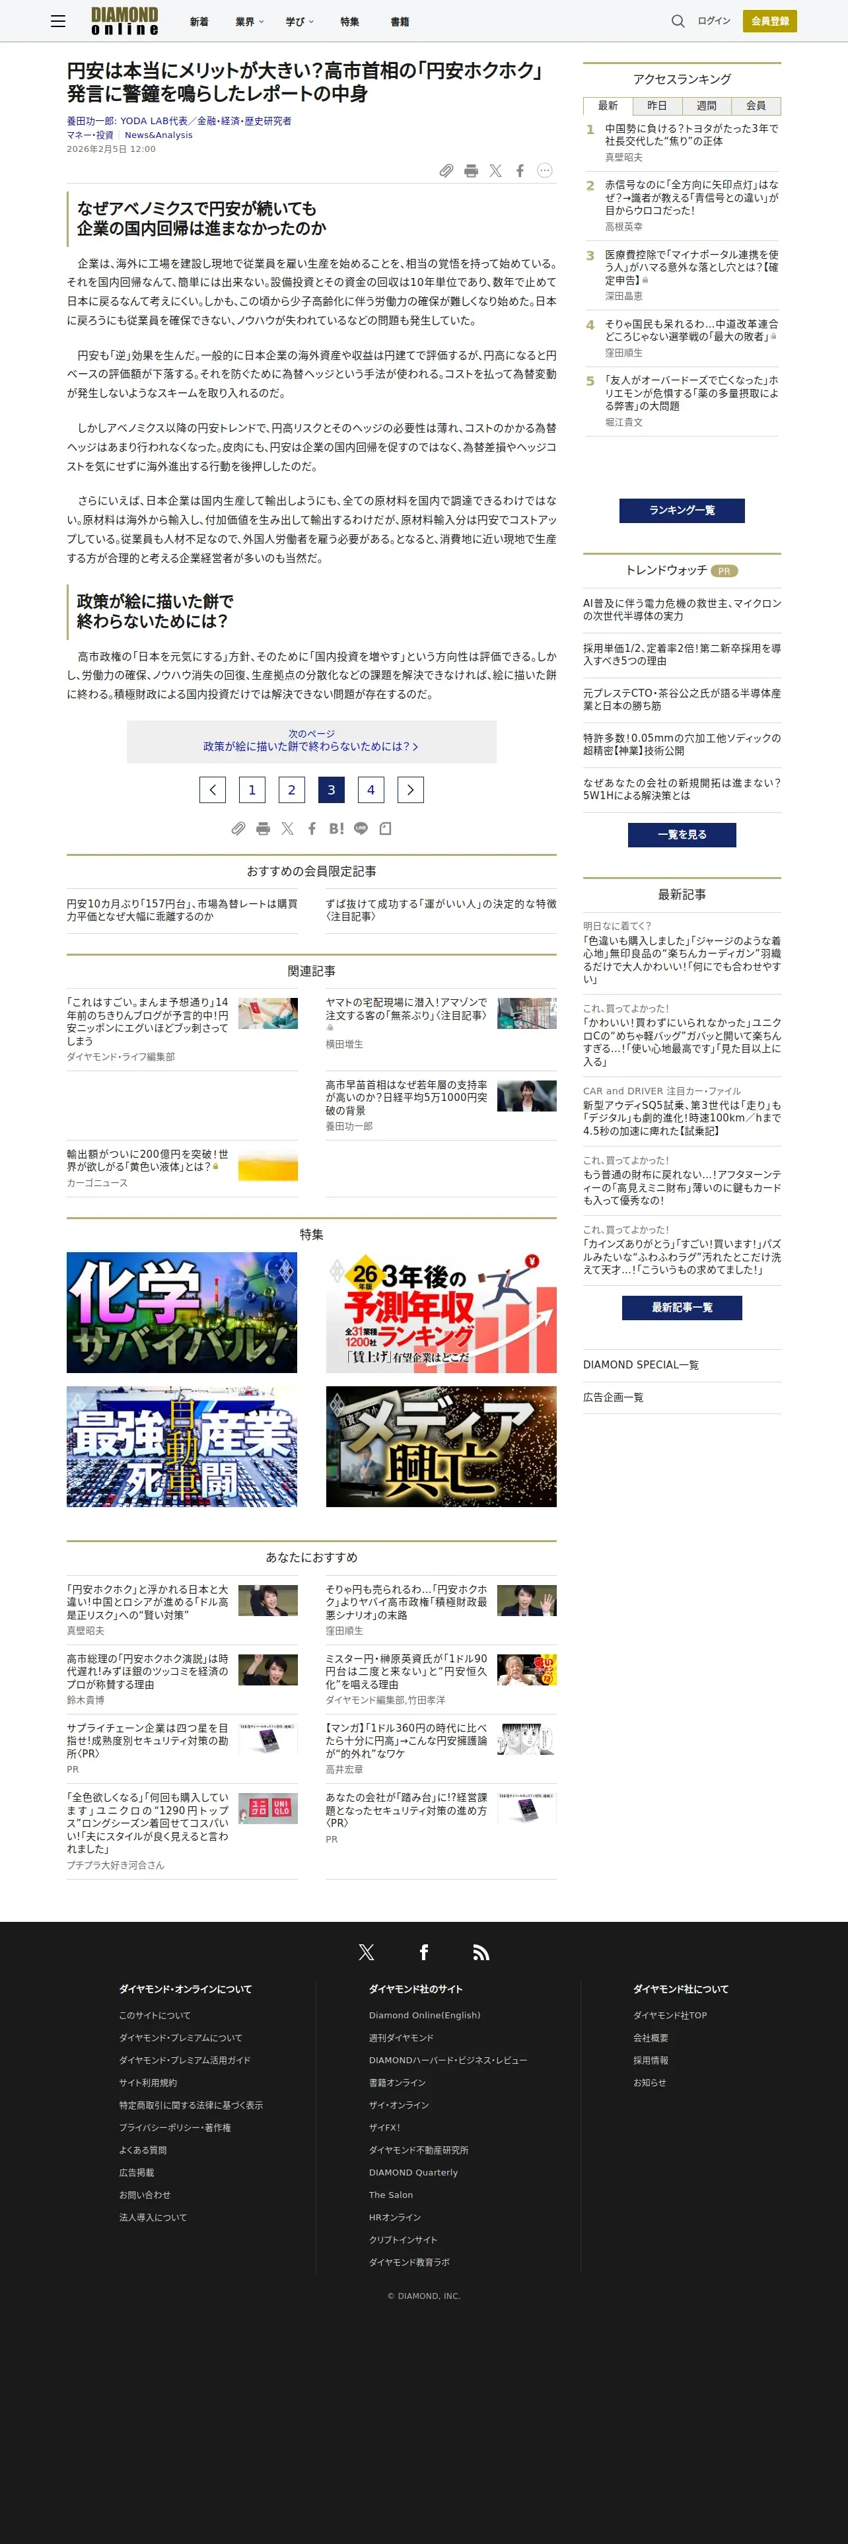Click the Hatena B! bookmark icon
Viewport: 848px width, 2544px height.
[337, 829]
